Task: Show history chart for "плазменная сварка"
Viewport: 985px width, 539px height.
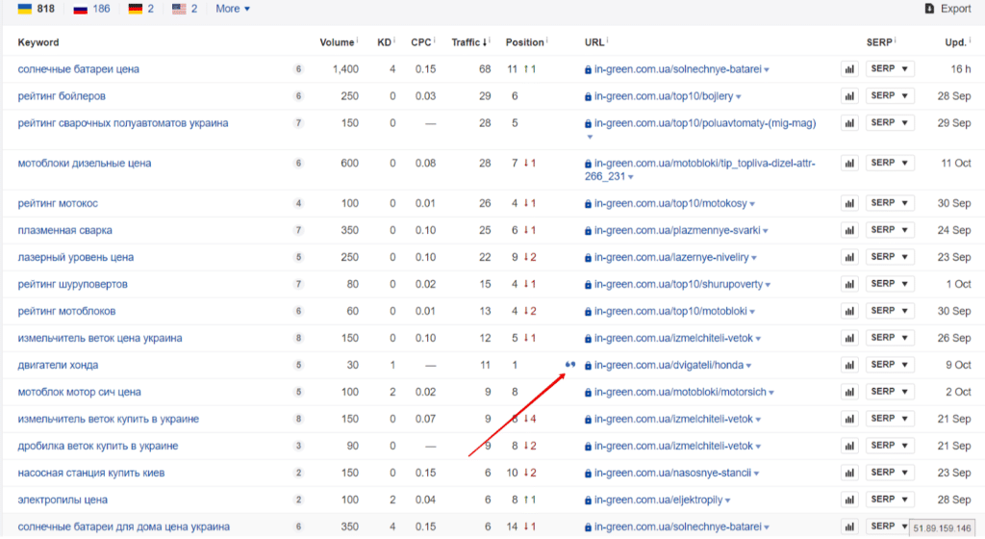Action: point(849,231)
